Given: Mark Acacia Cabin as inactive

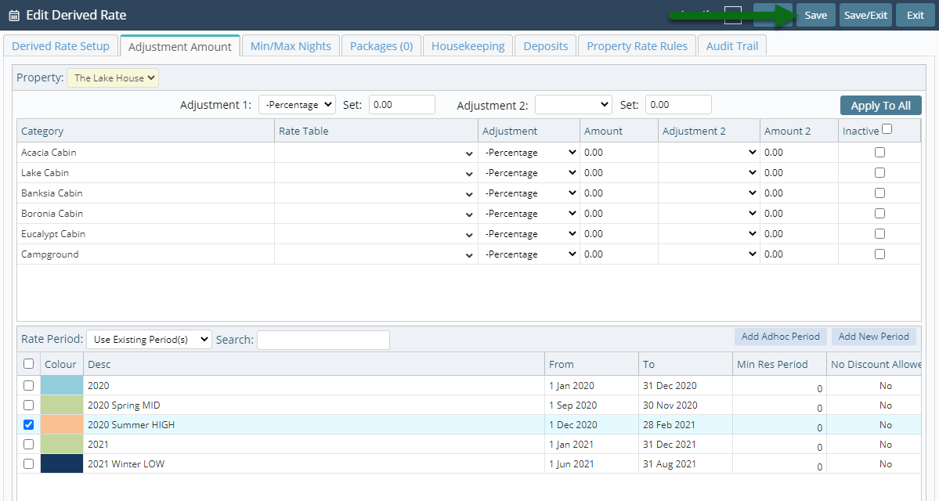Looking at the screenshot, I should [879, 153].
